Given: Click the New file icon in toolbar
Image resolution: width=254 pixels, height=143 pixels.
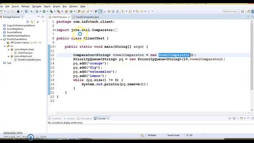Looking at the screenshot, I should [x=2, y=12].
